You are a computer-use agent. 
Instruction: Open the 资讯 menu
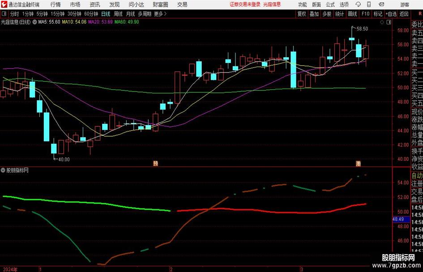click(x=95, y=4)
